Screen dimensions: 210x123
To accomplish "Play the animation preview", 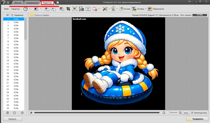I will 31,113.
